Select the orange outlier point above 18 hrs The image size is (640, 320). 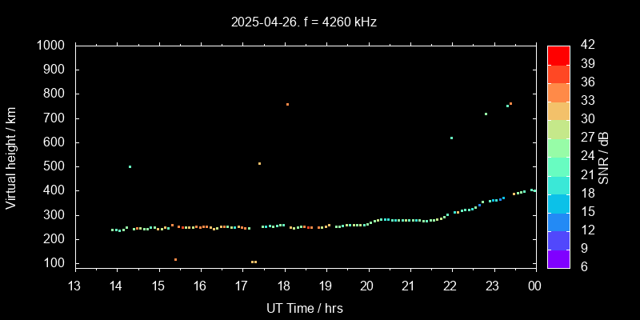point(287,104)
